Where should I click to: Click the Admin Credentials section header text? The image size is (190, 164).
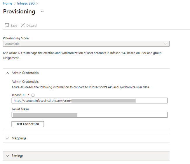point(25,73)
